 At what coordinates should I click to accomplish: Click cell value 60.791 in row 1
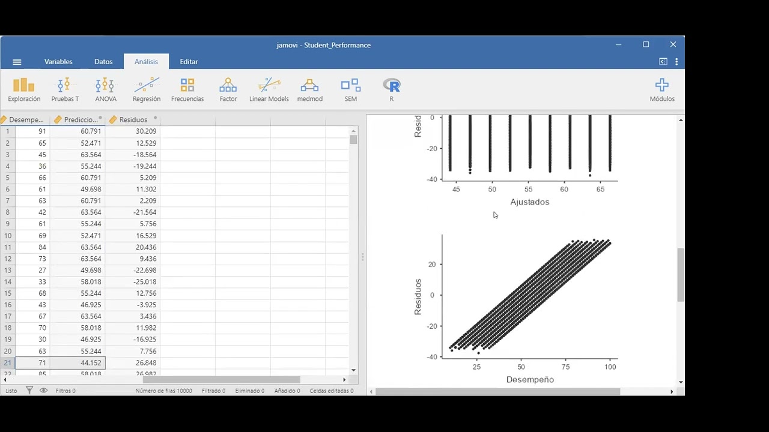(x=78, y=131)
